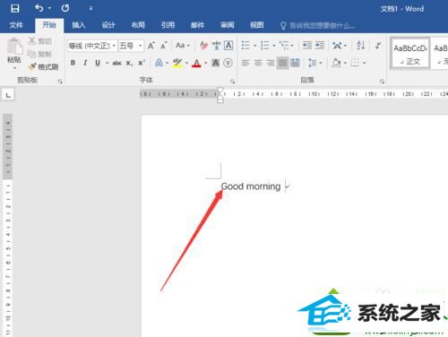The height and width of the screenshot is (337, 448).
Task: Open the undo history dropdown arrow
Action: [x=49, y=8]
